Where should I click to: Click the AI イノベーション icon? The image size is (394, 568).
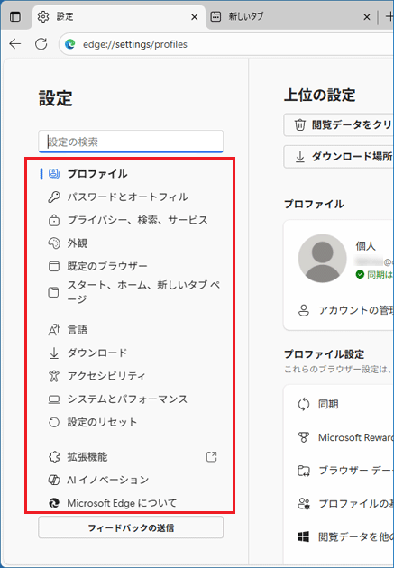tap(53, 481)
